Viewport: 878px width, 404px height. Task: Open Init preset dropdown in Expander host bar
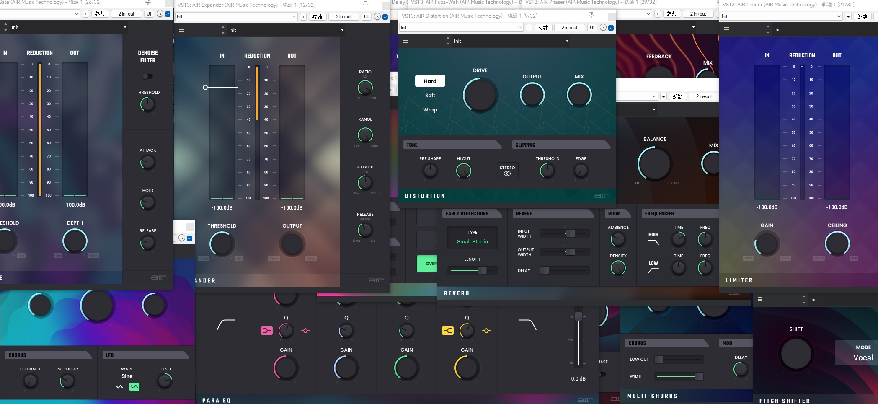coord(236,17)
